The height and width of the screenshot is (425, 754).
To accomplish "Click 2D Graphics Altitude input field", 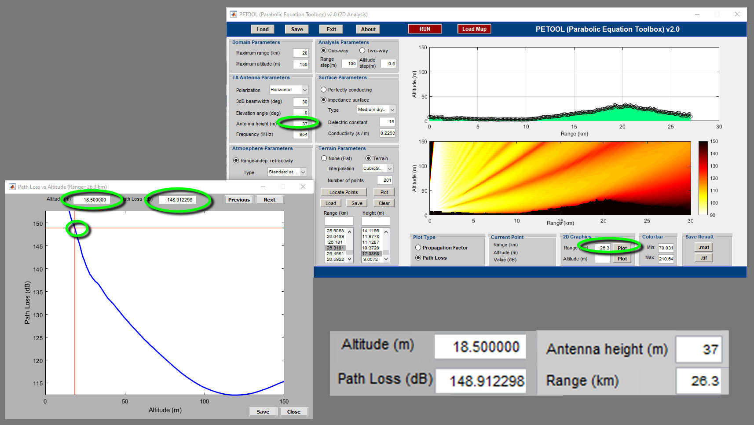I will pyautogui.click(x=603, y=259).
